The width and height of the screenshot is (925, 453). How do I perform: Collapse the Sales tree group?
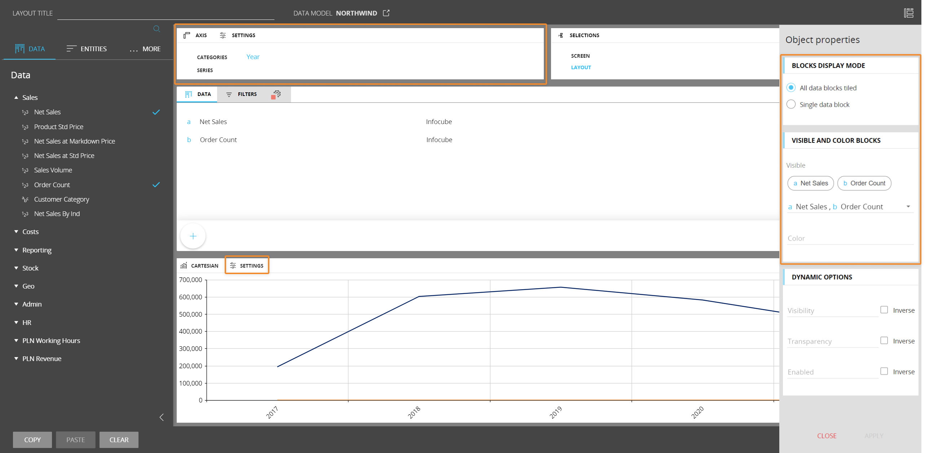(16, 97)
